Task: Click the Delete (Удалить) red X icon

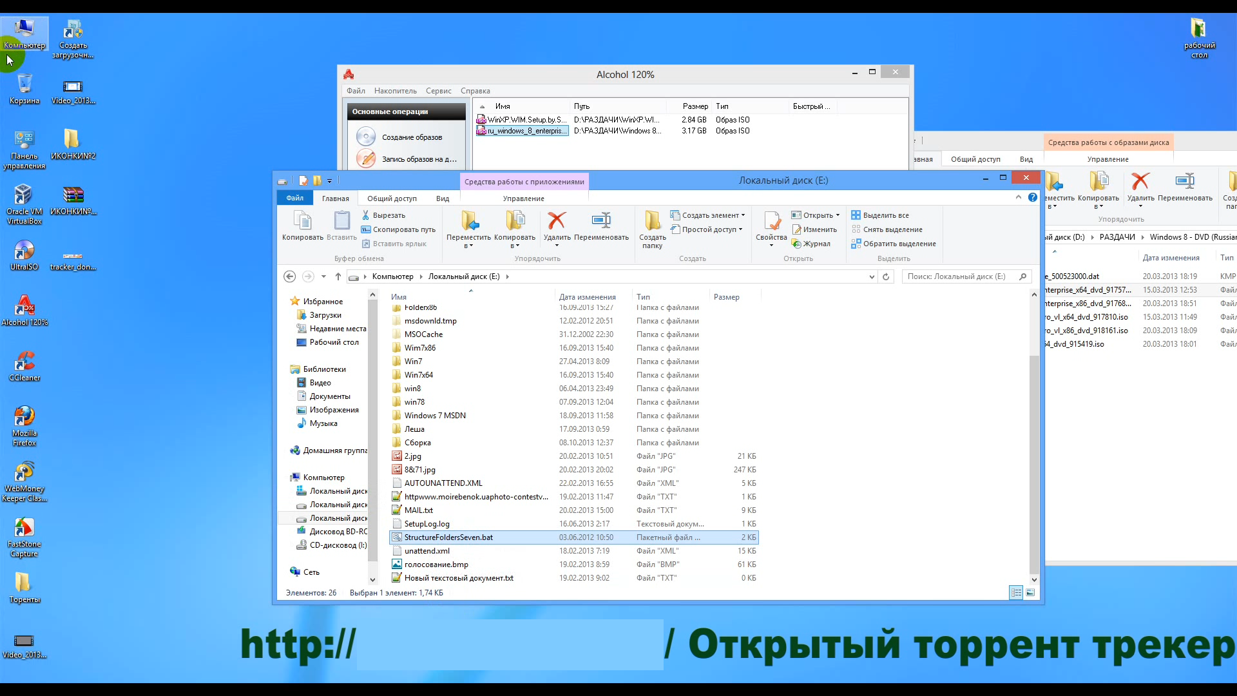Action: [x=557, y=221]
